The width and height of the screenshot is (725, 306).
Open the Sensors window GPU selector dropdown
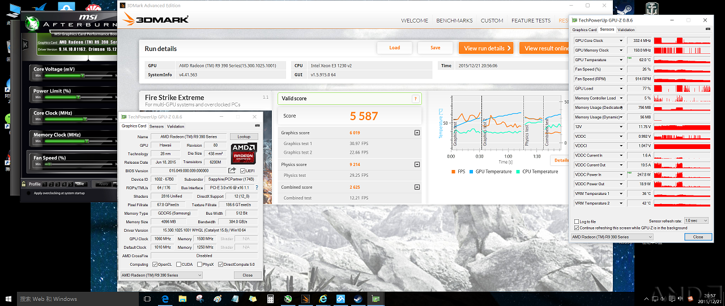pyautogui.click(x=612, y=237)
